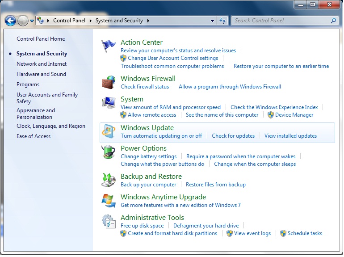Viewport: 344px width, 257px height.
Task: Open Troubleshoot common computer problems
Action: 172,66
